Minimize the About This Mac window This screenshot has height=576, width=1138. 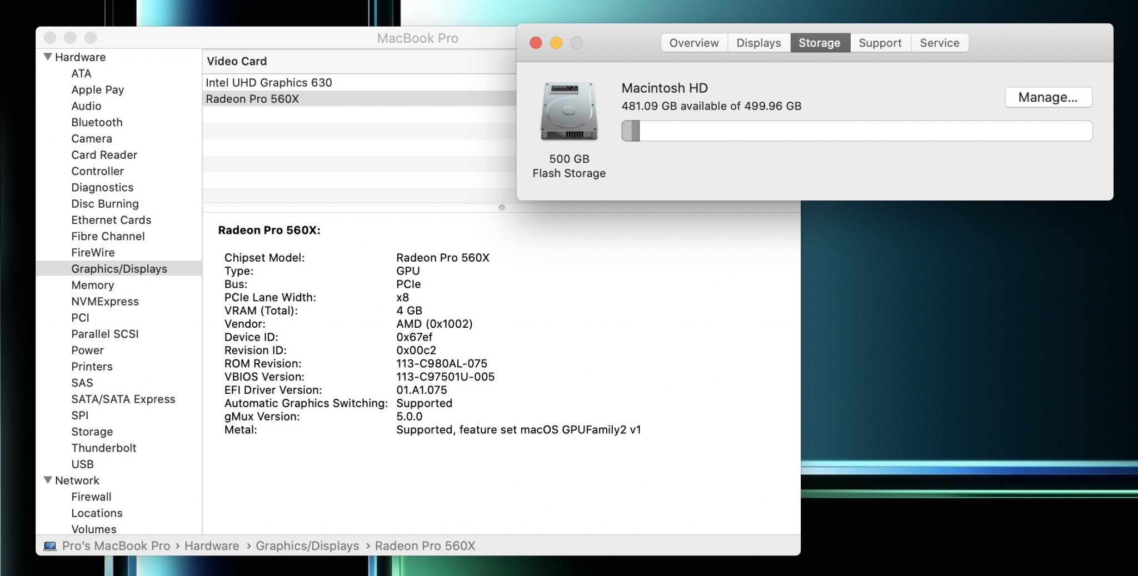(x=556, y=43)
